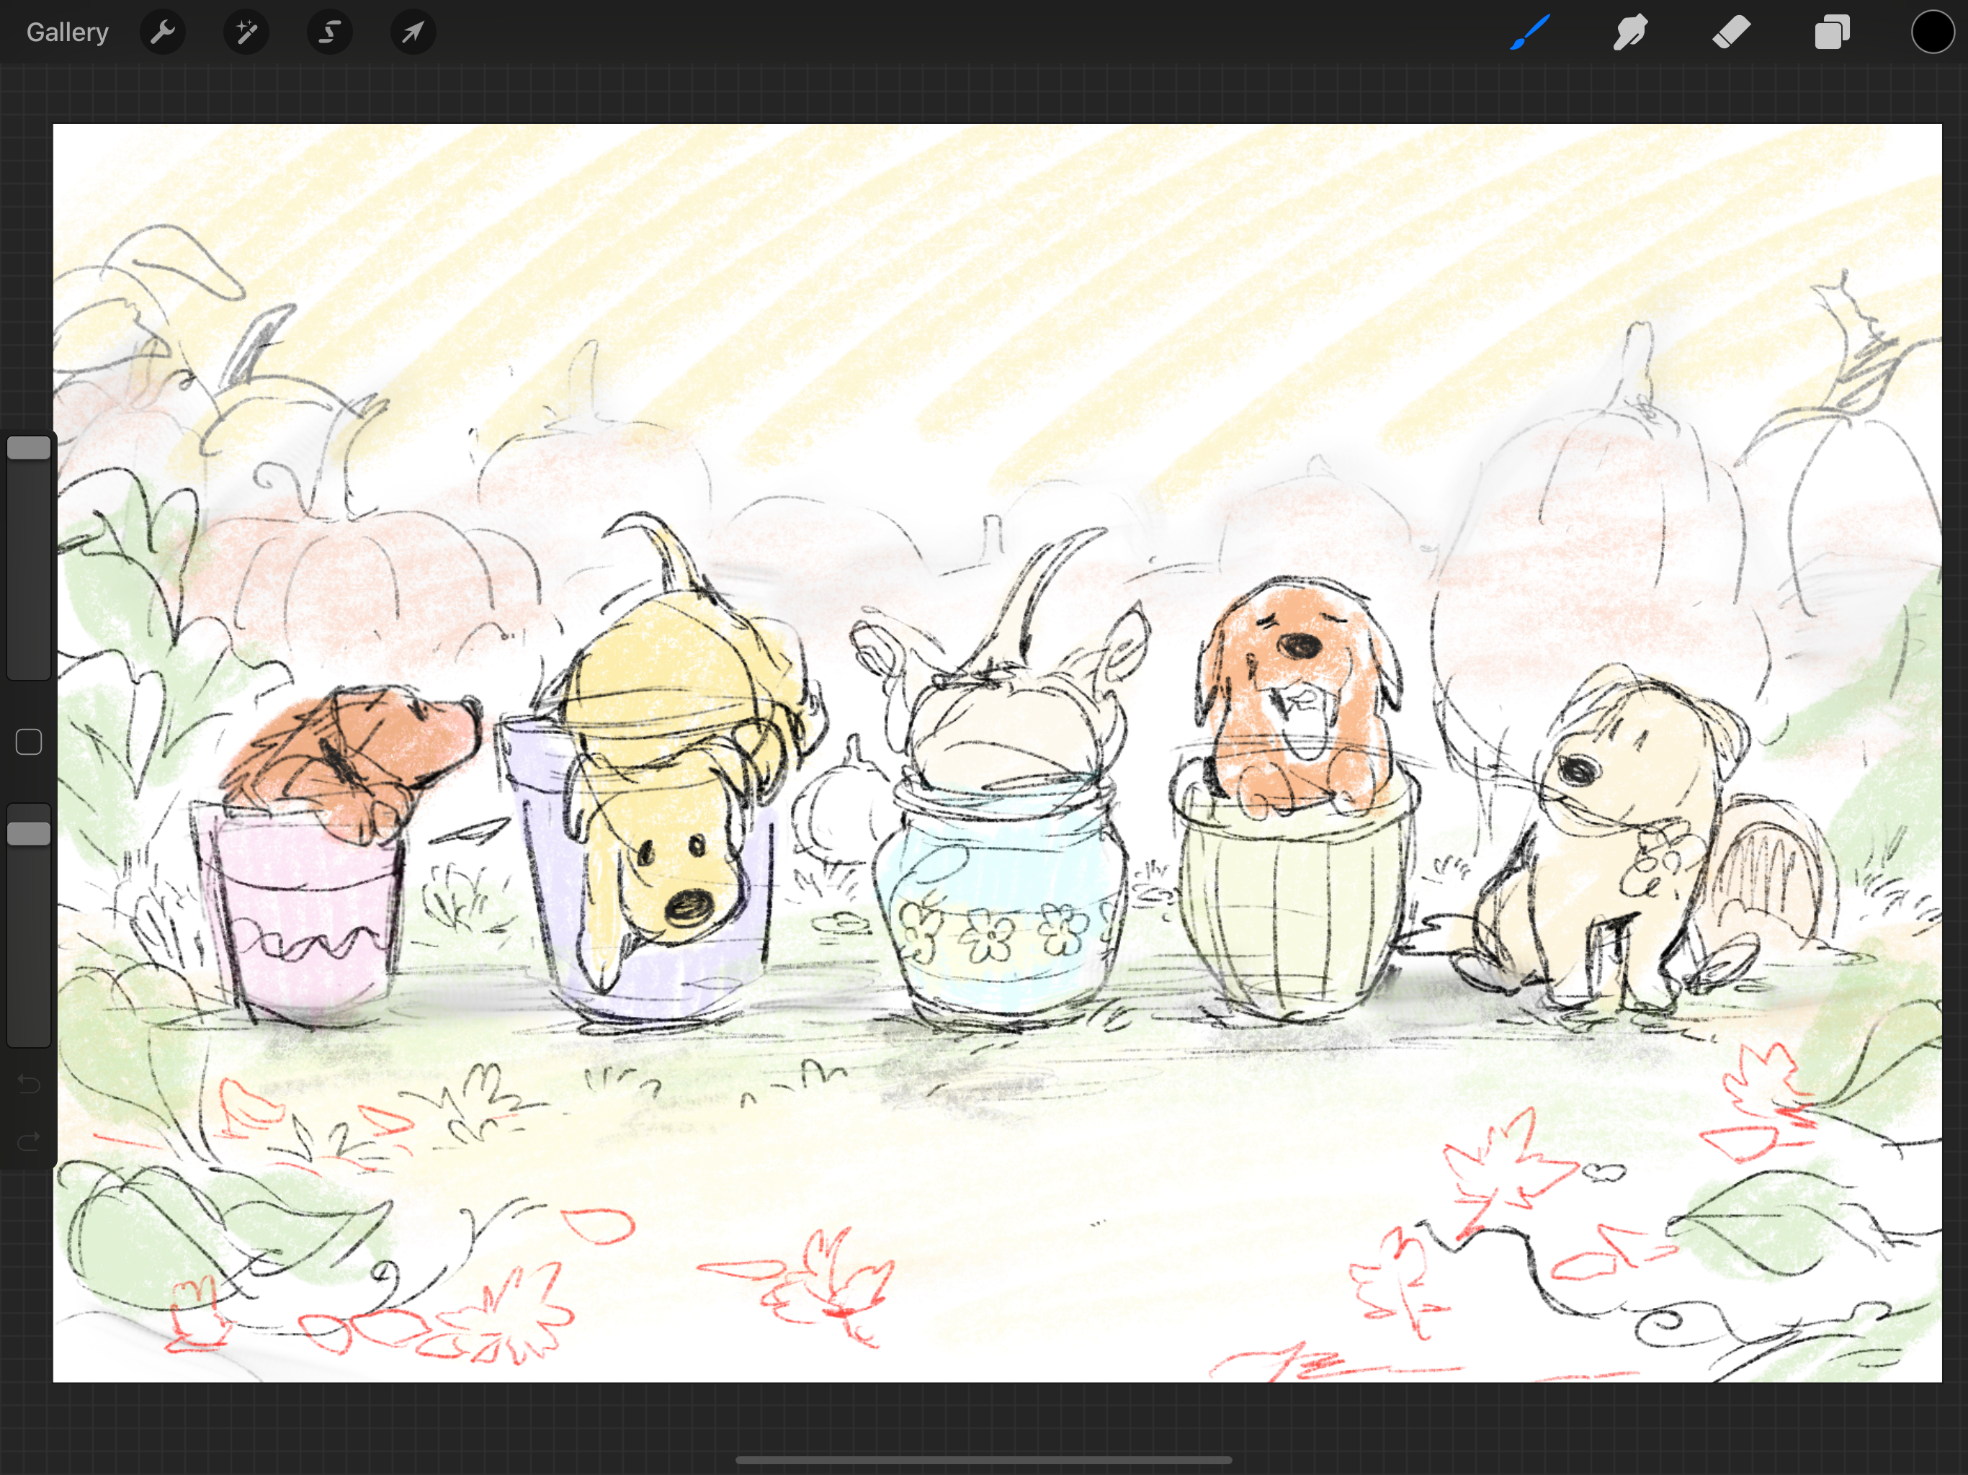Tap the bottom home indicator bar

tap(983, 1460)
